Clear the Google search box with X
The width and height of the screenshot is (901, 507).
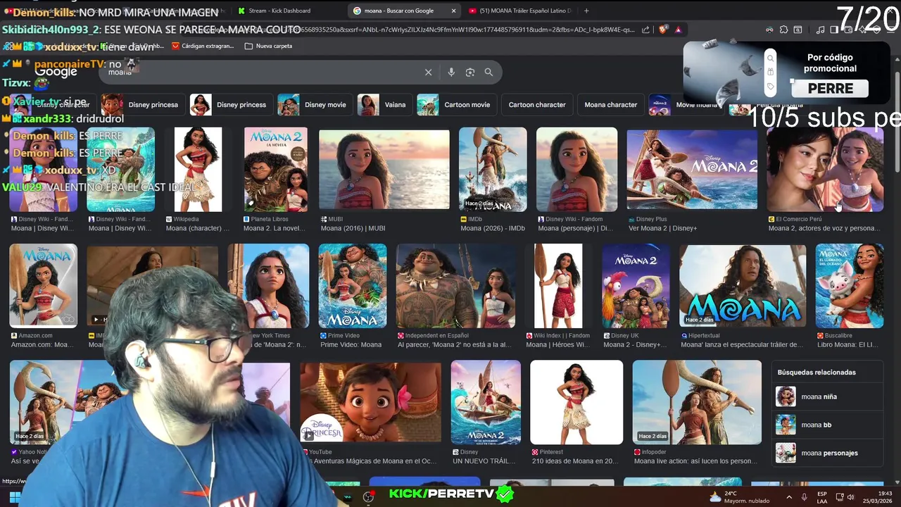coord(428,73)
